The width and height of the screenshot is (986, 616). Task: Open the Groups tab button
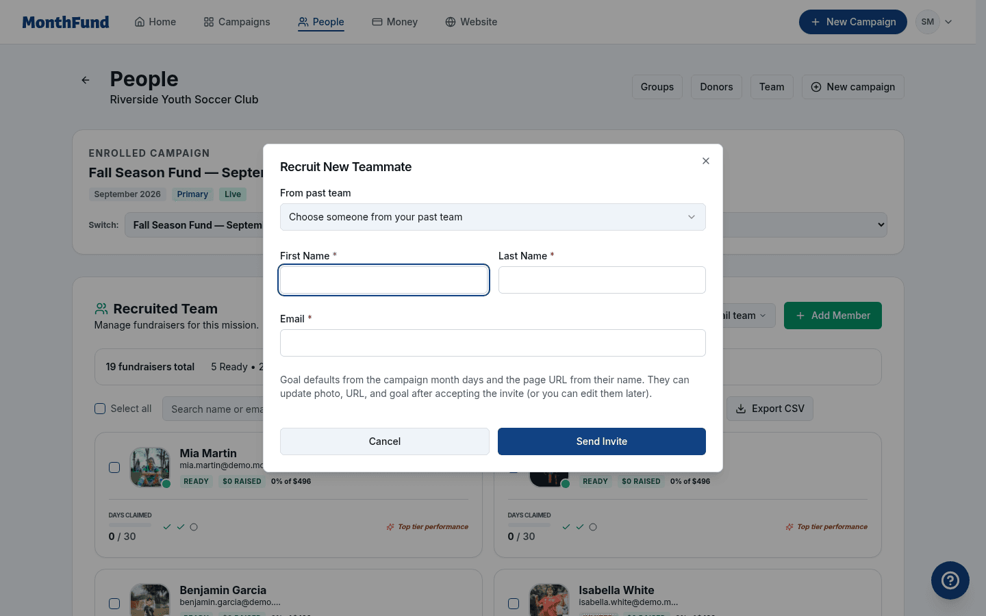(x=657, y=87)
